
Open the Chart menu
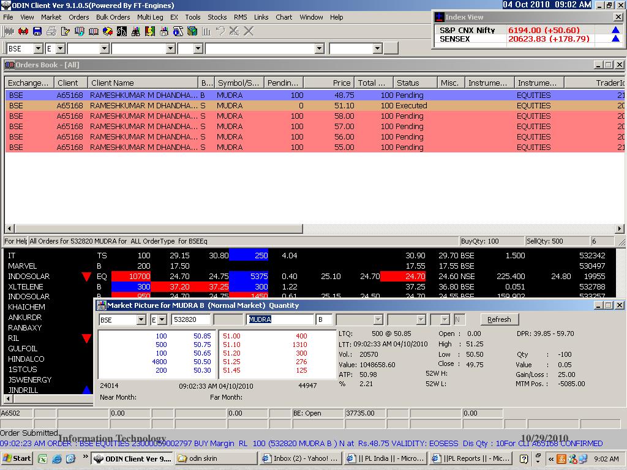tap(284, 17)
